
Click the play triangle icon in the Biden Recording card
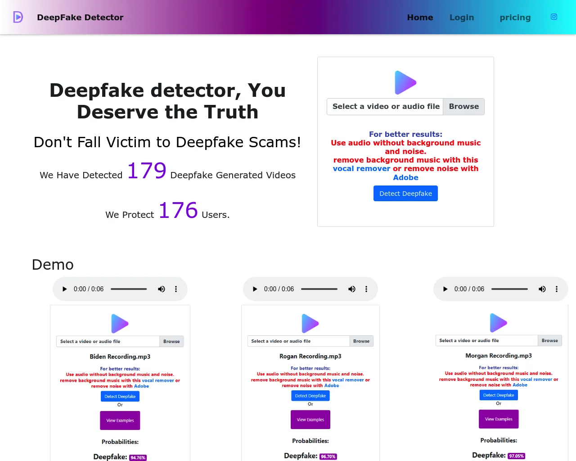pyautogui.click(x=120, y=323)
